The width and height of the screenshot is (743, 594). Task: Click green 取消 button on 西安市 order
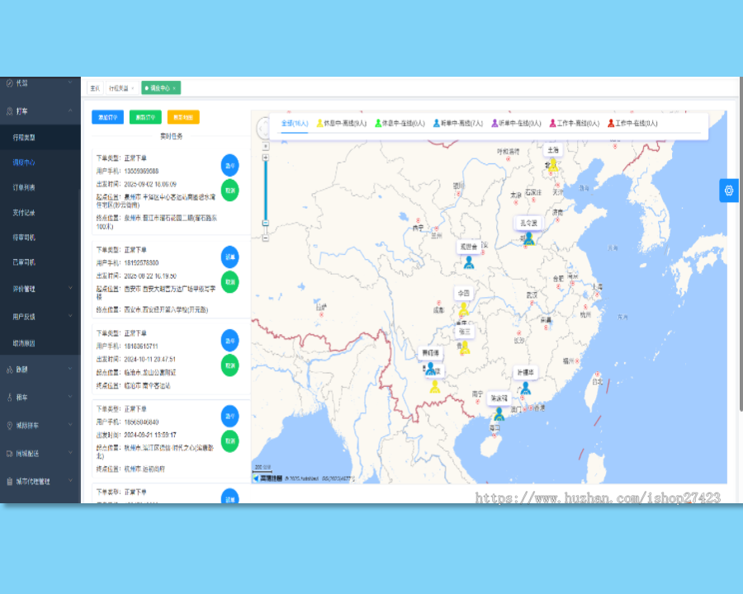[230, 282]
